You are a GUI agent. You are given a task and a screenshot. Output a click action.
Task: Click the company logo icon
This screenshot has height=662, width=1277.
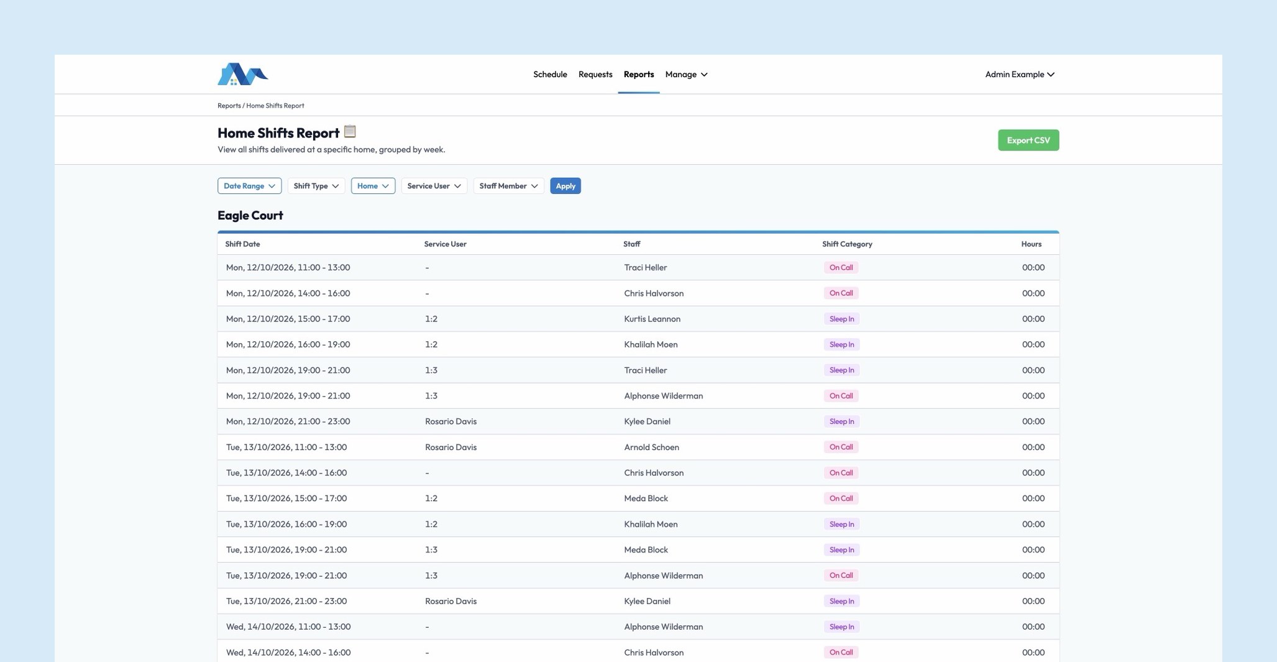243,74
